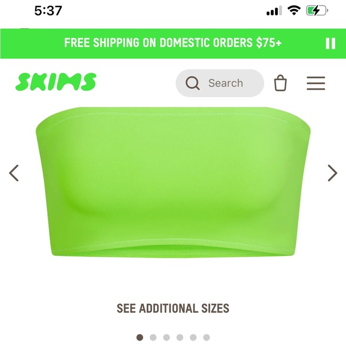
Task: Pause the free shipping banner
Action: click(330, 43)
